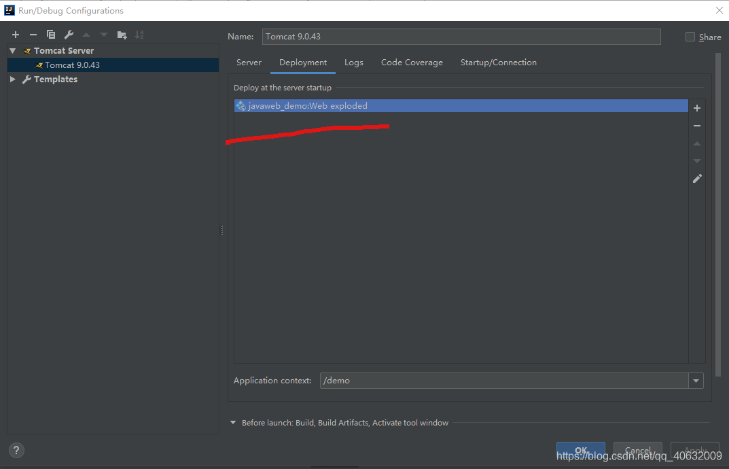Move artifact down in the deployment list
The width and height of the screenshot is (729, 469).
pos(697,161)
